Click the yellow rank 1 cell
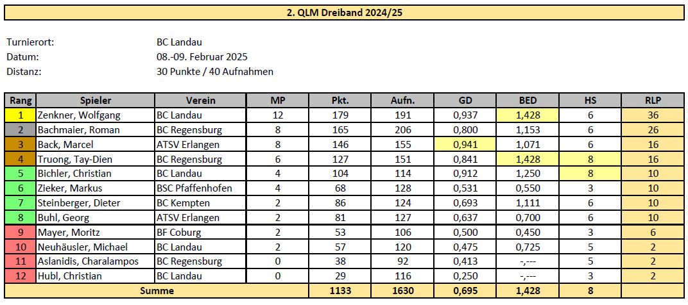Viewport: 688px width, 305px height. (21, 115)
